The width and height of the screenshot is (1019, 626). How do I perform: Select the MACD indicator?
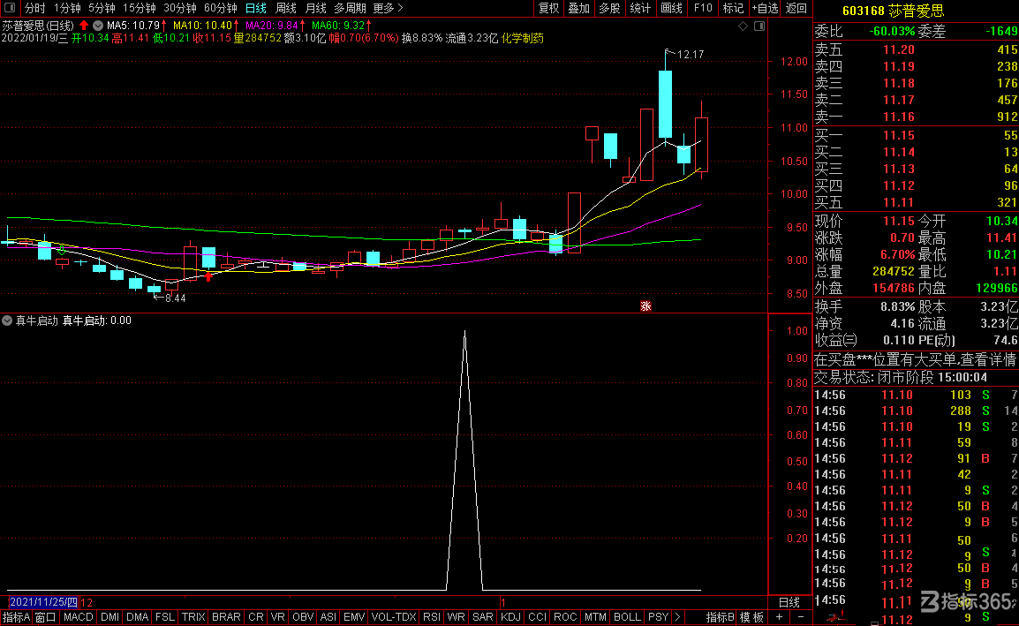click(78, 617)
